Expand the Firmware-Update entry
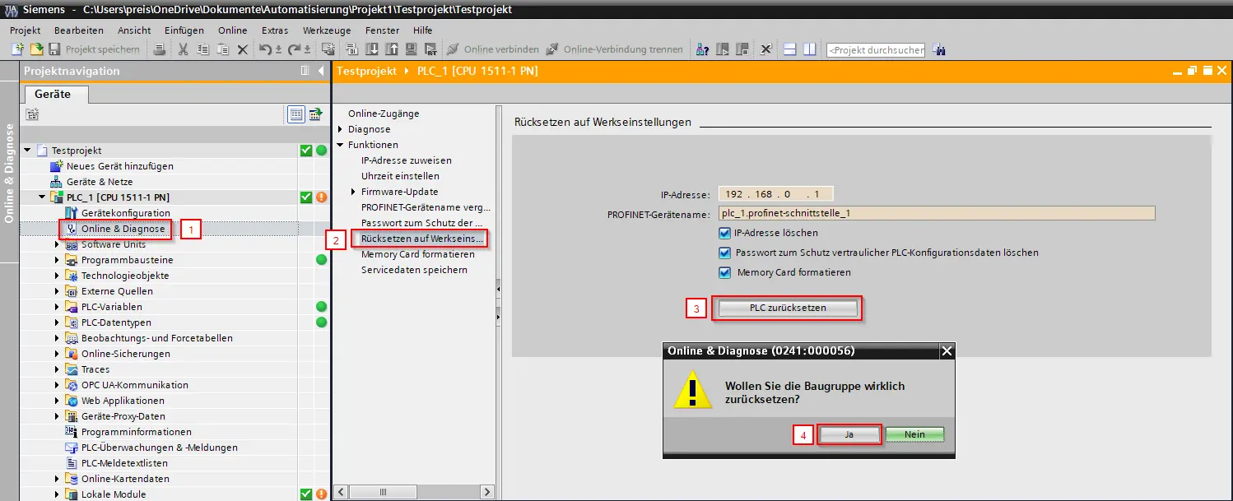The width and height of the screenshot is (1233, 501). pyautogui.click(x=353, y=192)
